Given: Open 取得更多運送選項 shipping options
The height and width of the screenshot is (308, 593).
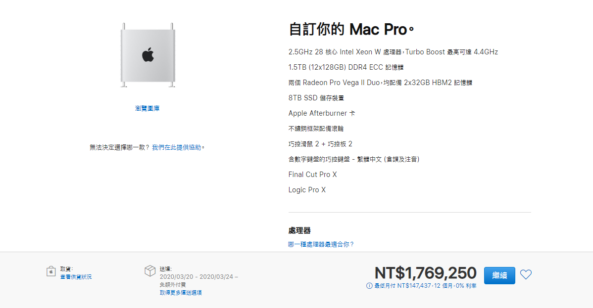Looking at the screenshot, I should (180, 293).
